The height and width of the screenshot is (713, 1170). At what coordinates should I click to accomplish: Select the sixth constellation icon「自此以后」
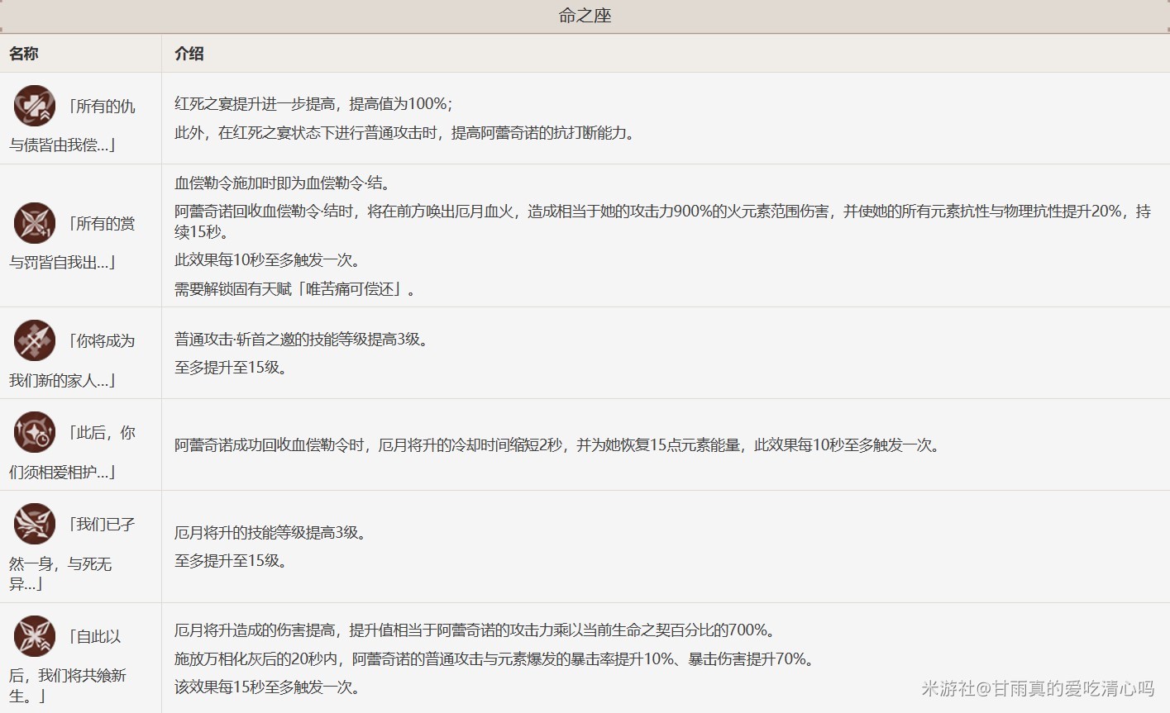coord(35,636)
